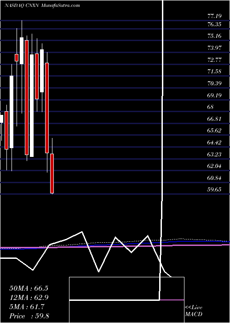Viewport: 230px width, 323px height.
Task: Click the 68 price label
Action: [211, 107]
